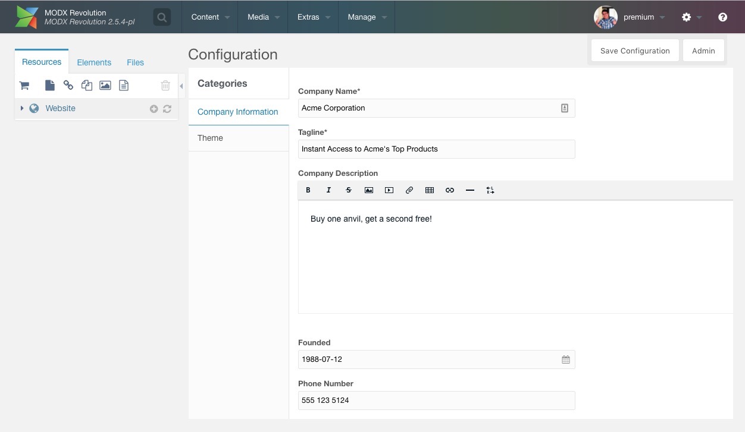Refresh the Website resource tree

pyautogui.click(x=167, y=109)
